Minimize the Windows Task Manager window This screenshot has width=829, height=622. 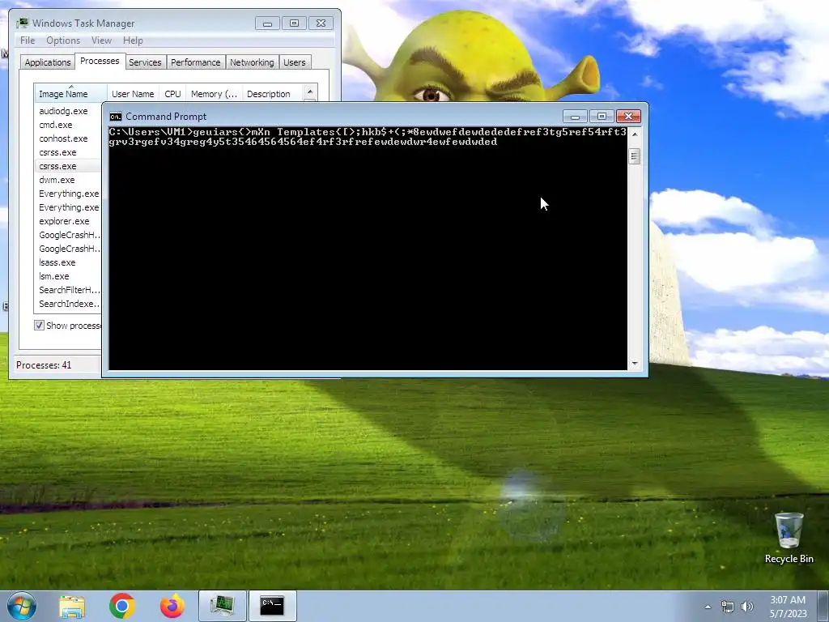click(x=267, y=23)
